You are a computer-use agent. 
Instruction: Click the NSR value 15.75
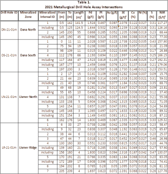(163, 74)
